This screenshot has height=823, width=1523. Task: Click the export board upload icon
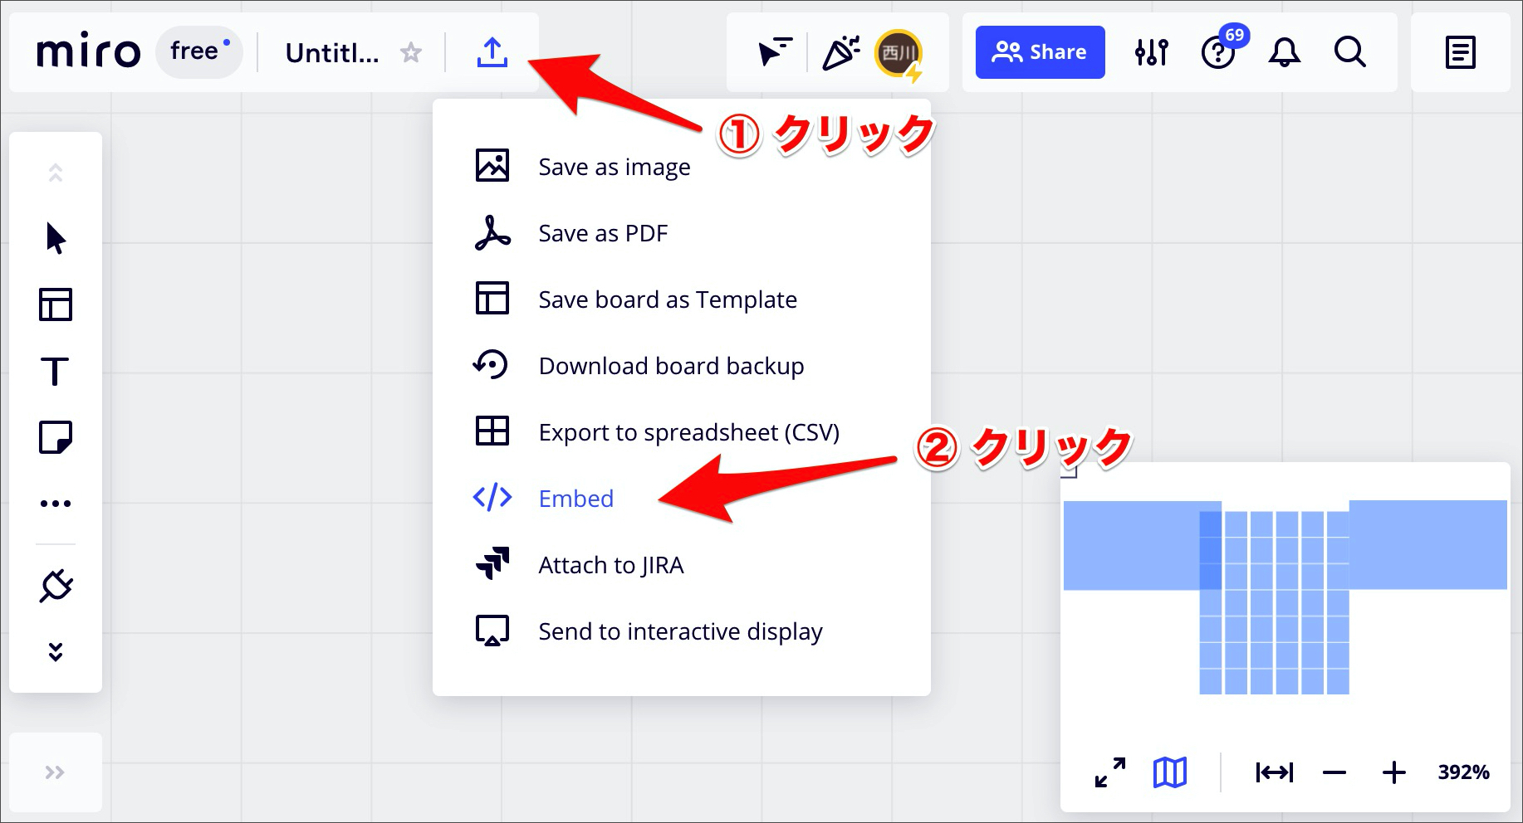point(492,52)
